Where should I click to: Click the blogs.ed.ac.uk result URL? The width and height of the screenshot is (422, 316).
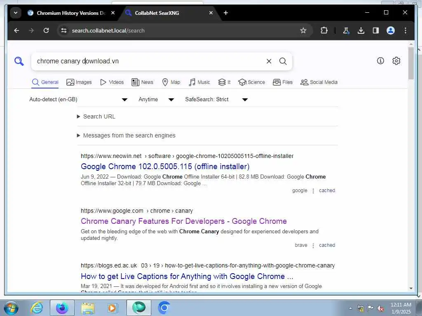point(208,265)
